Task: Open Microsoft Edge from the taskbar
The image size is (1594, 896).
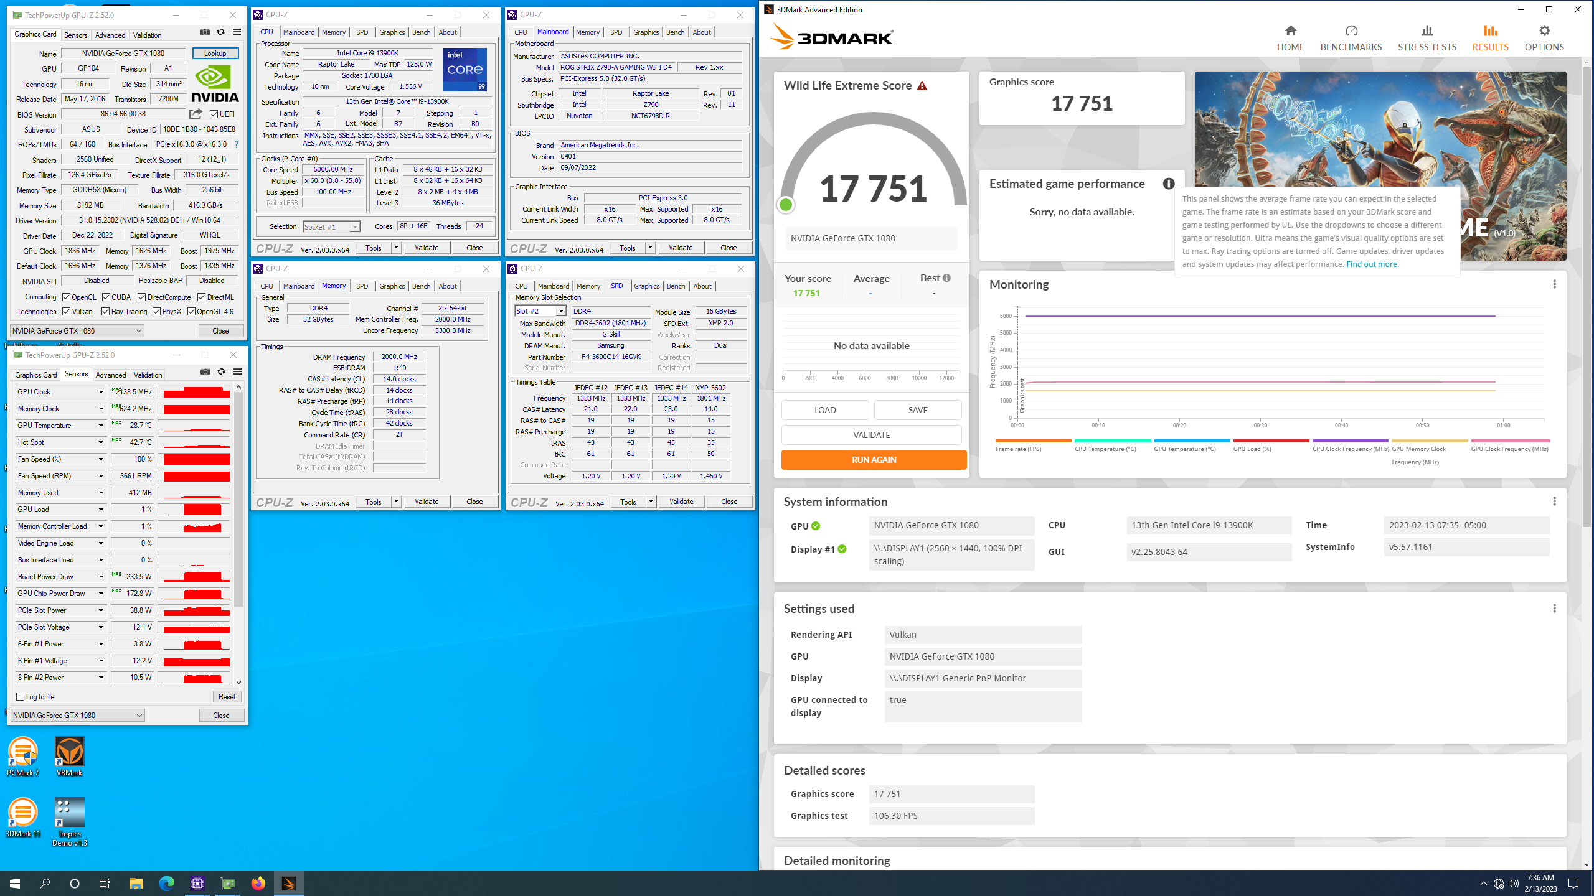Action: (x=166, y=883)
